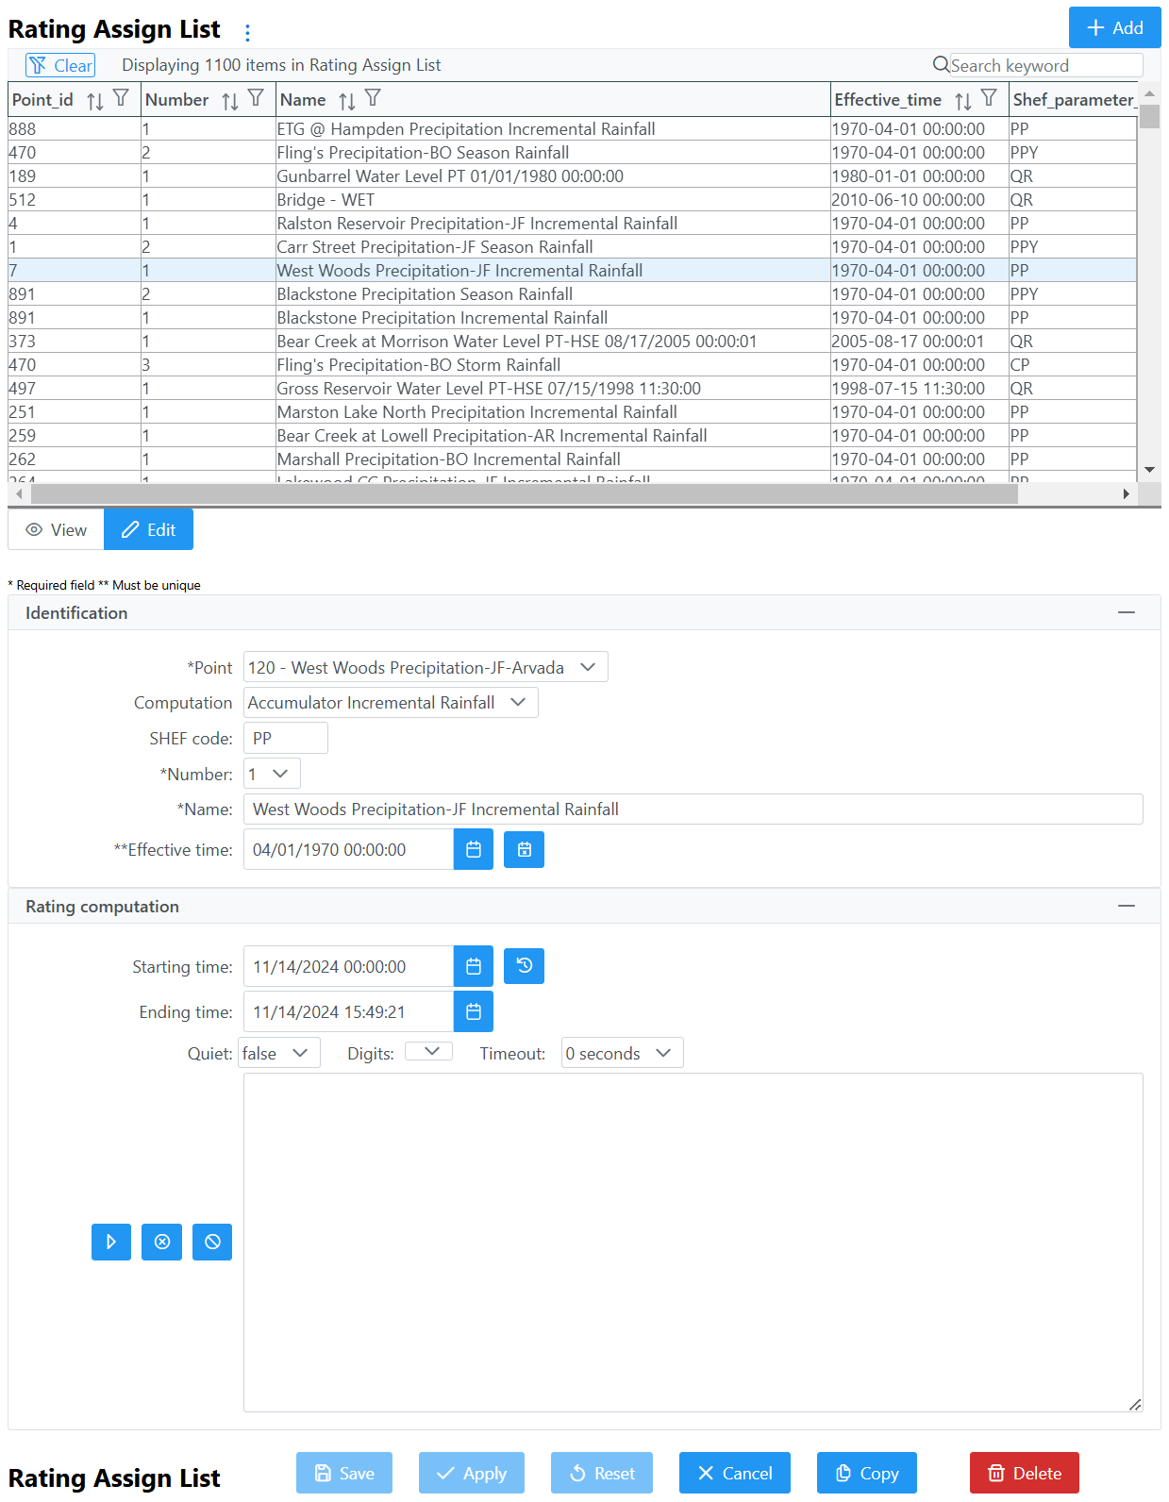This screenshot has width=1169, height=1502.
Task: Open the Point dropdown
Action: coord(426,667)
